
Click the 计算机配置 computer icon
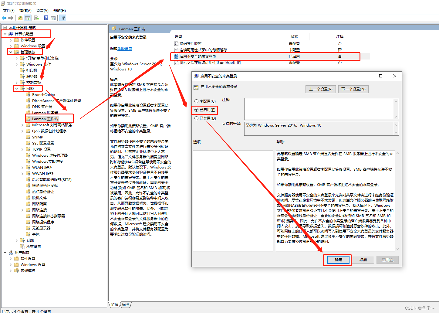tap(11, 34)
